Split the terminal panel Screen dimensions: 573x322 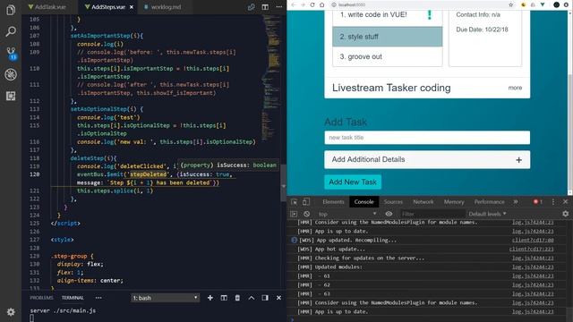(x=224, y=298)
